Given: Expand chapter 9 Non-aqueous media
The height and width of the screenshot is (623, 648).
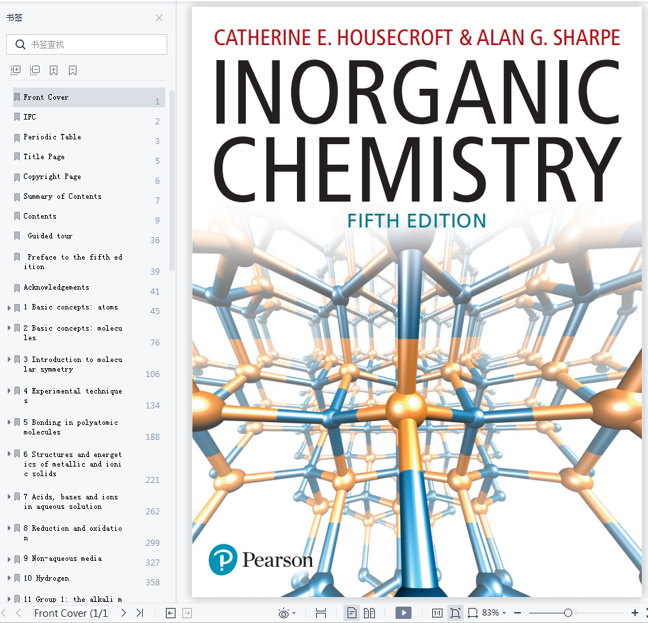Looking at the screenshot, I should pyautogui.click(x=9, y=559).
